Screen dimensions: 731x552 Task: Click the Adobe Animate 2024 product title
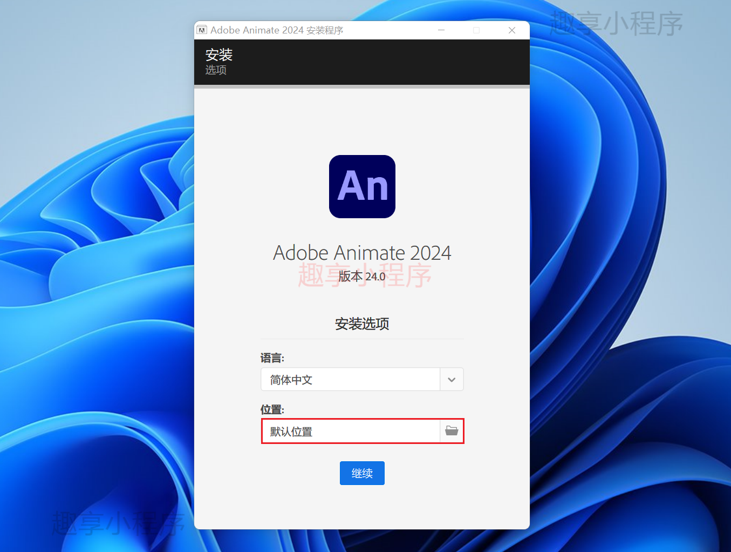click(362, 253)
